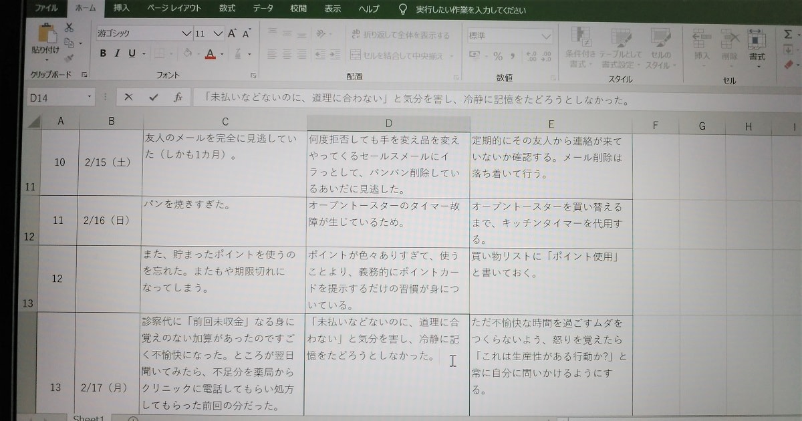This screenshot has height=421, width=802.
Task: Toggle align text left
Action: [x=271, y=54]
